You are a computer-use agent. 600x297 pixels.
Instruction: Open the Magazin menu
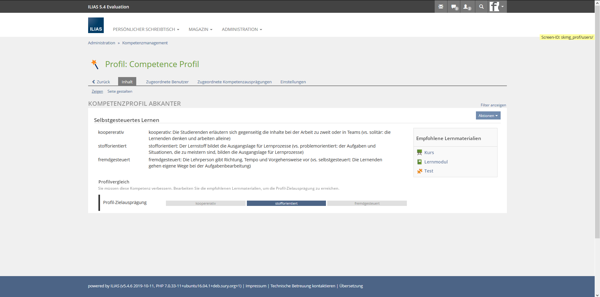[x=200, y=29]
